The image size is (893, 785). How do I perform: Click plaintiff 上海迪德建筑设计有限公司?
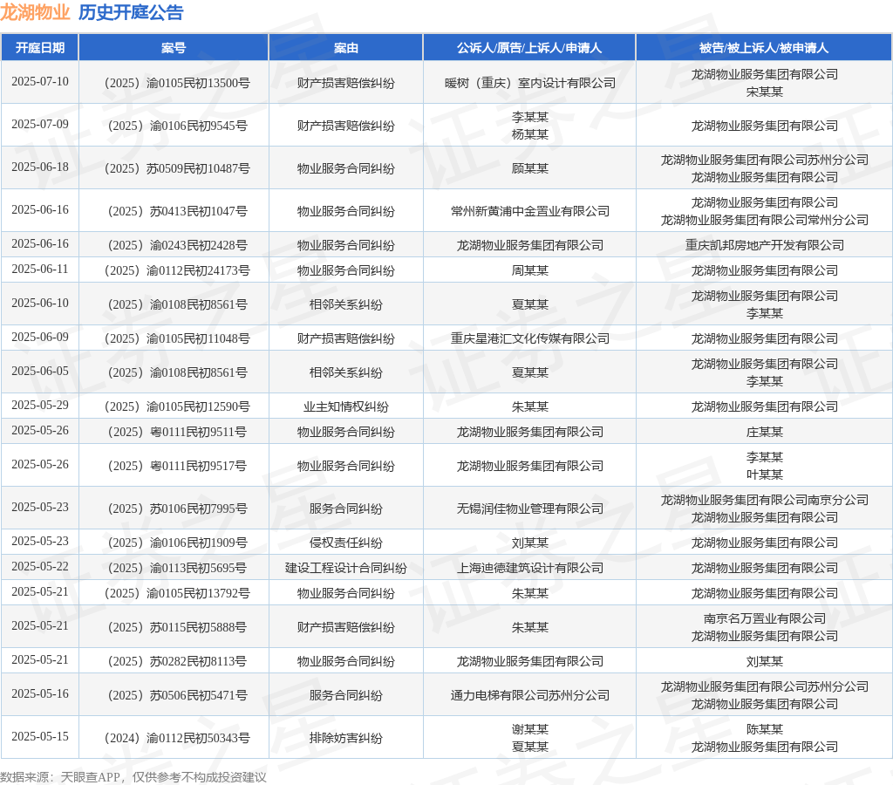529,568
